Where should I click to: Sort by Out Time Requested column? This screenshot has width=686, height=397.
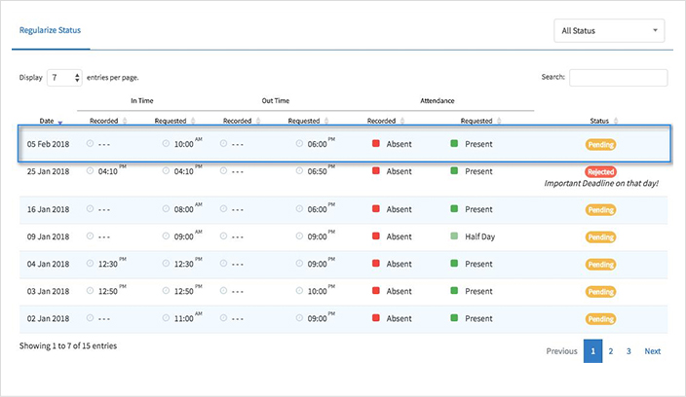pos(308,121)
